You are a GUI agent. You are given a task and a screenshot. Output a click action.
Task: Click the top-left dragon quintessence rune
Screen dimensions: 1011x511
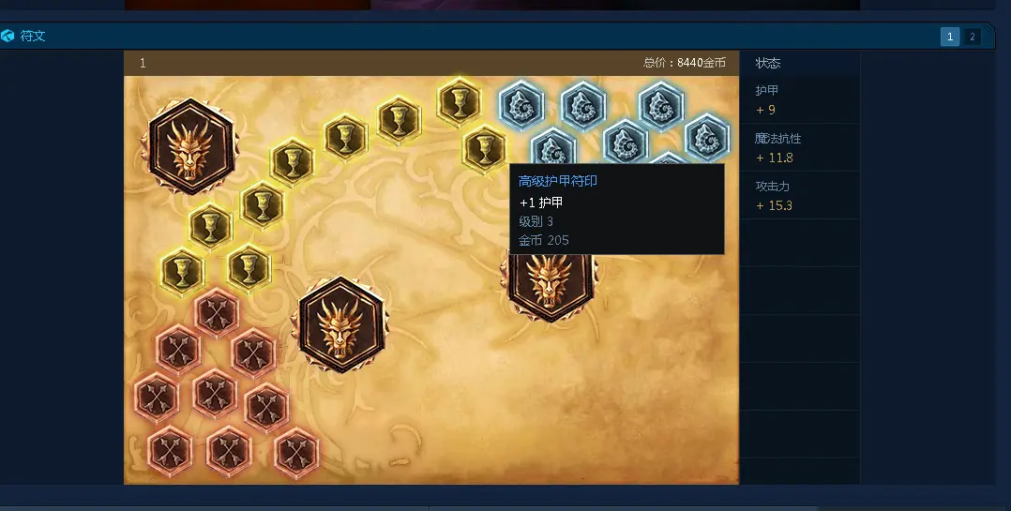pos(189,147)
